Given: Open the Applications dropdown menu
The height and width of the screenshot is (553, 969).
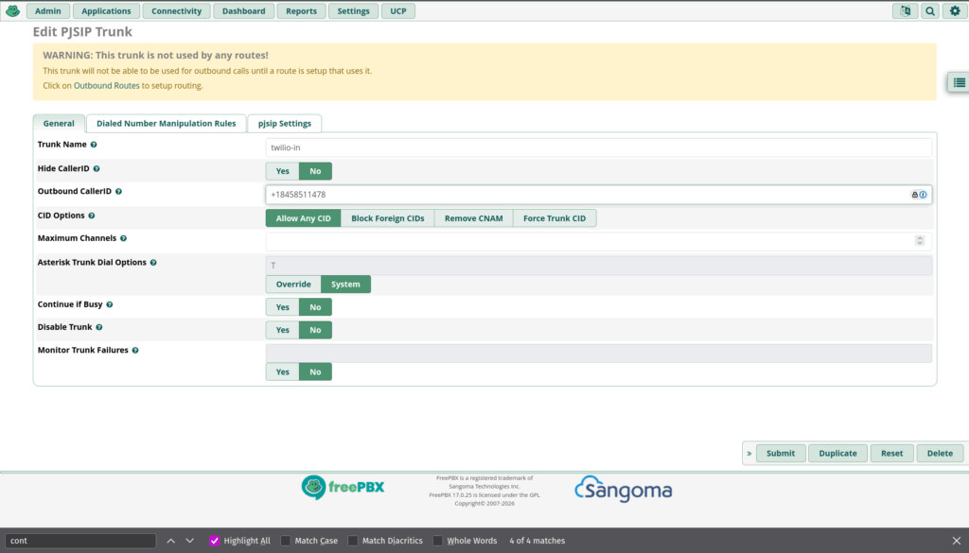Looking at the screenshot, I should click(106, 11).
